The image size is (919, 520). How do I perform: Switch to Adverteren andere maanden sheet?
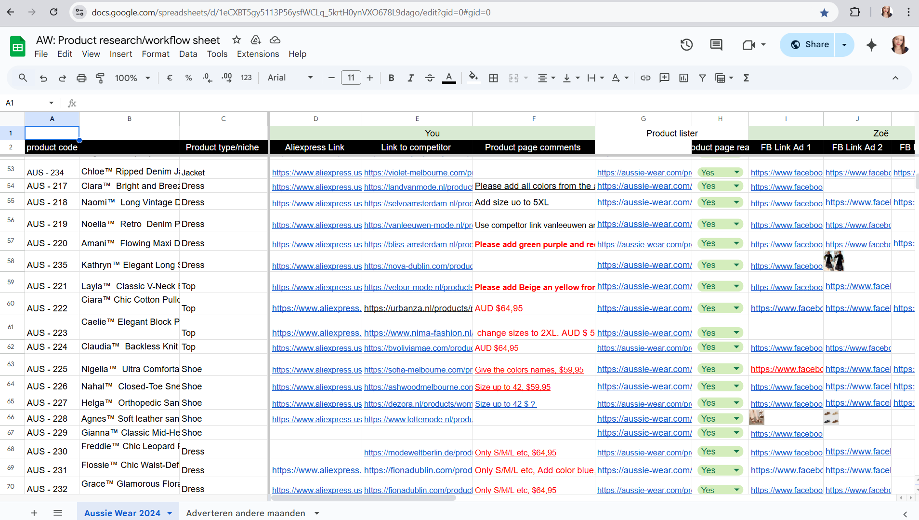246,513
